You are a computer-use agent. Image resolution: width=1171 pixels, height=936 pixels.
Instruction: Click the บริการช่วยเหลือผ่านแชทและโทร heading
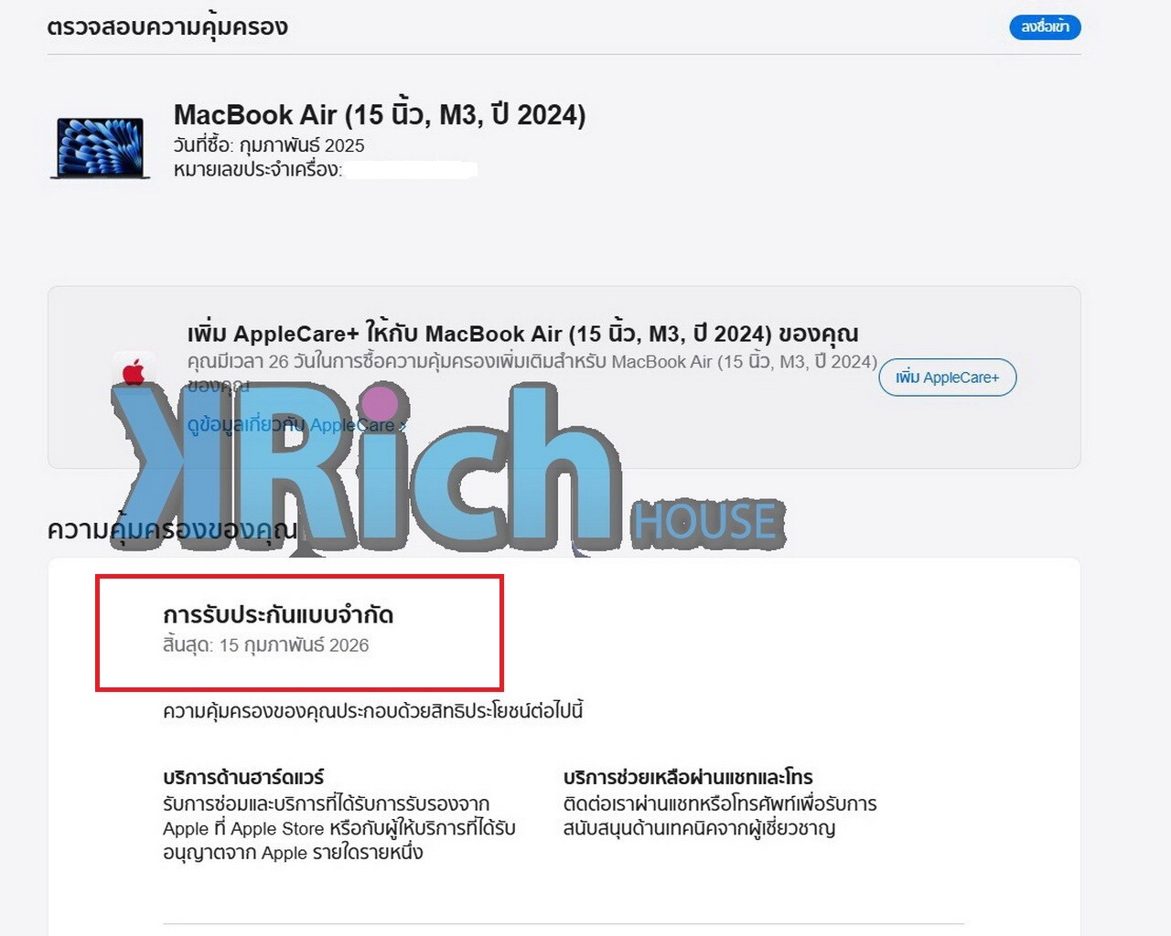688,778
